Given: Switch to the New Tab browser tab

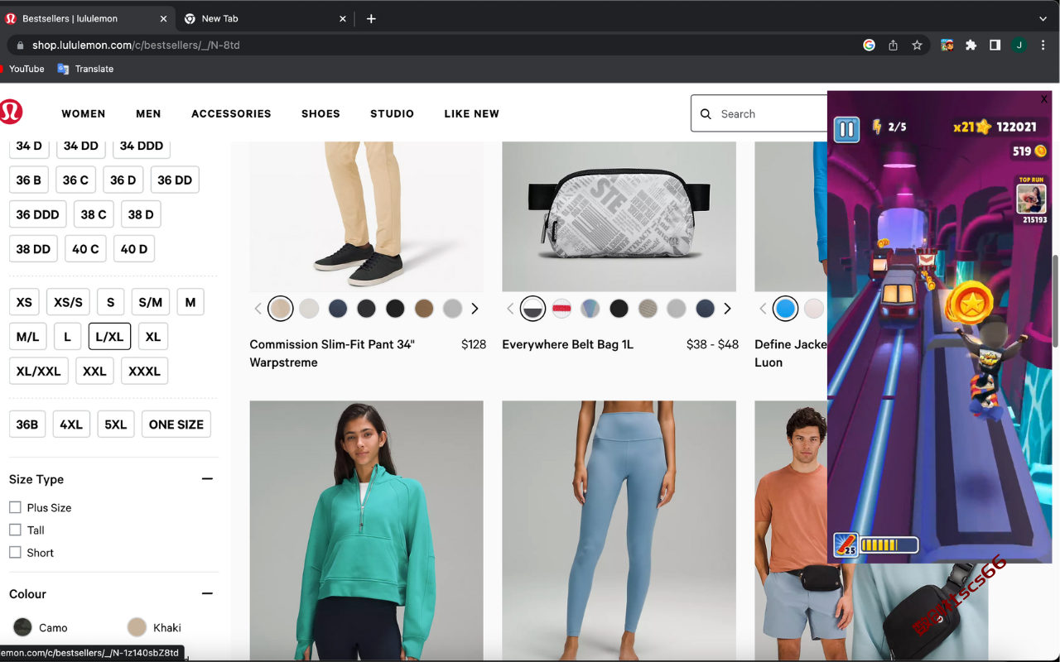Looking at the screenshot, I should coord(265,18).
